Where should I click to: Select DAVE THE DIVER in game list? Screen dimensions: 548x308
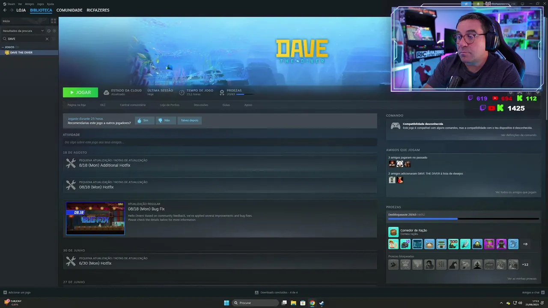(x=29, y=53)
